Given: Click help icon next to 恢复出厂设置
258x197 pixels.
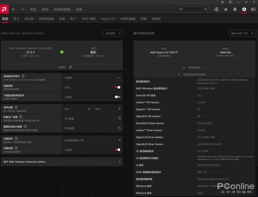Looking at the screenshot, I should pos(21,117).
